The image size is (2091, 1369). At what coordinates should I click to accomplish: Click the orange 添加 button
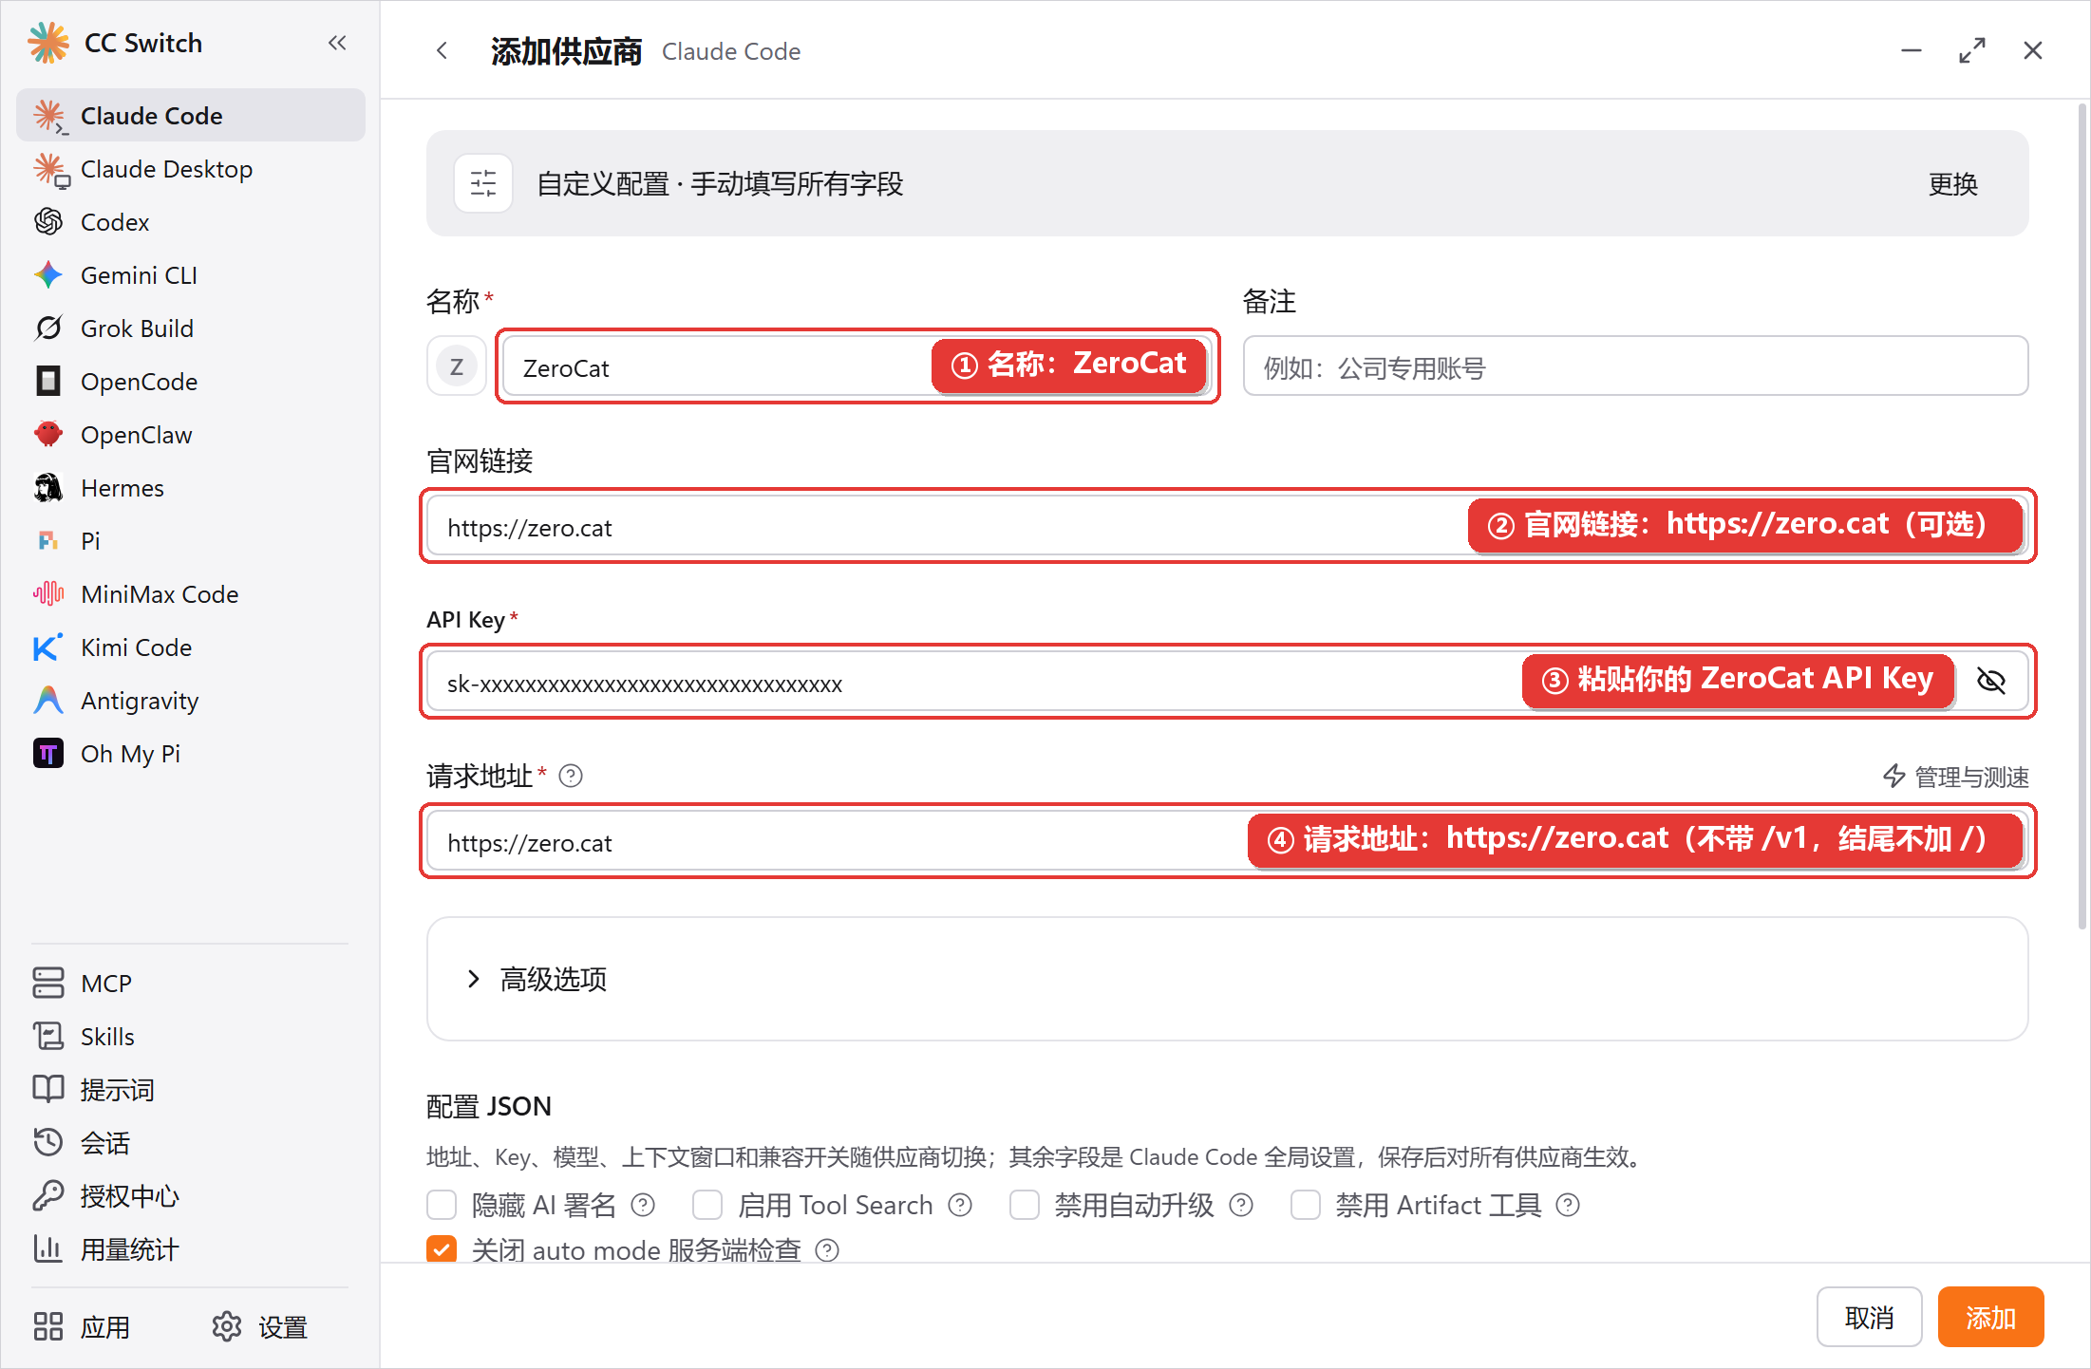pyautogui.click(x=1990, y=1318)
